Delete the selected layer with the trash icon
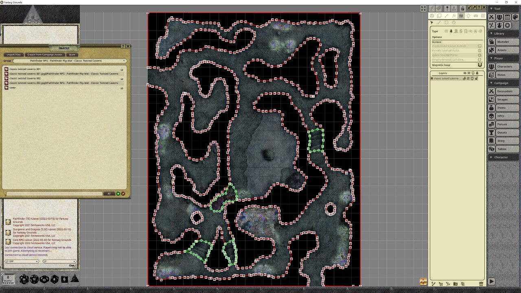The height and width of the screenshot is (293, 521). pyautogui.click(x=481, y=284)
